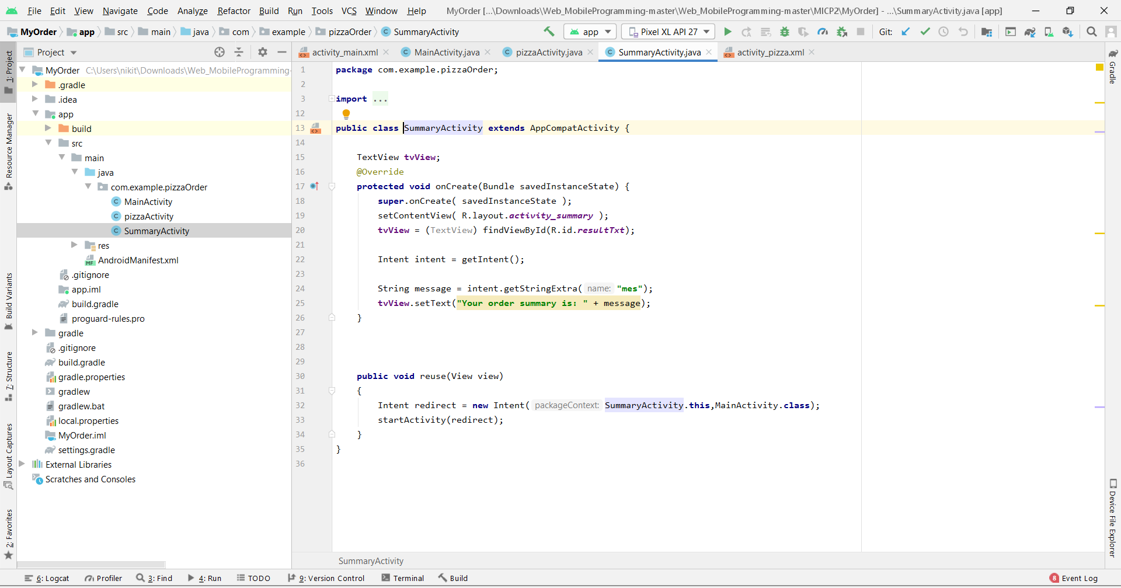Toggle the Layout Captures side panel
1121x588 pixels.
(x=9, y=456)
